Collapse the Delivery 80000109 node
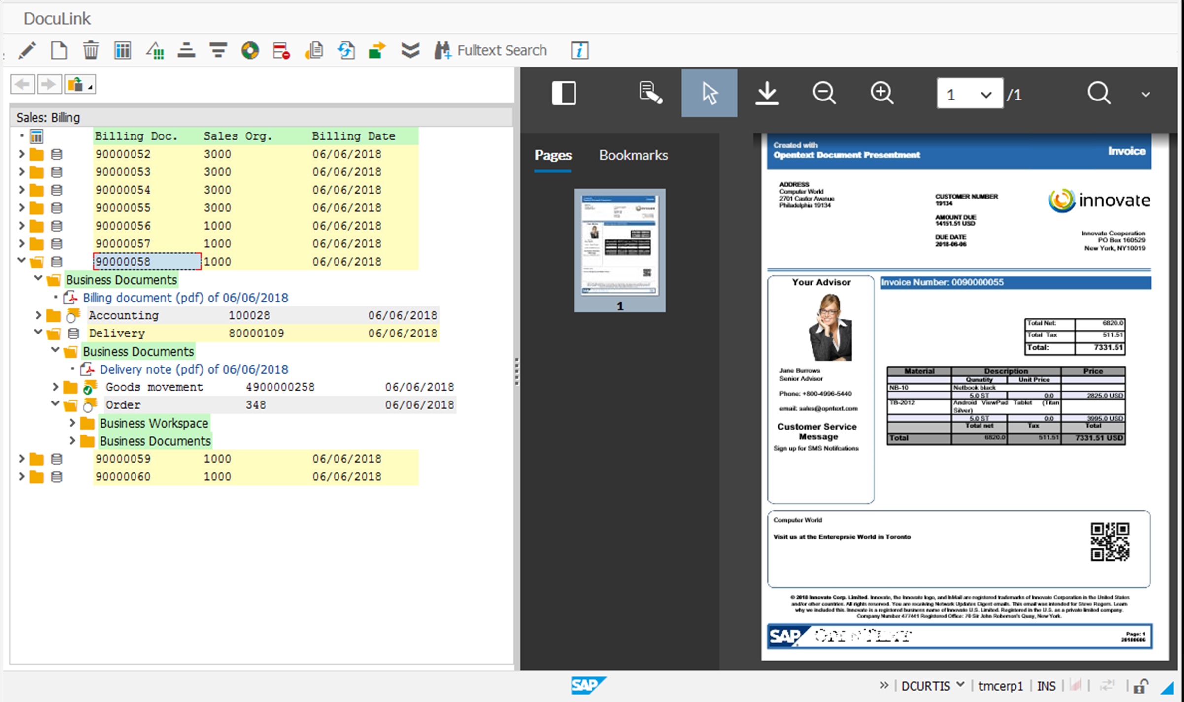Image resolution: width=1184 pixels, height=702 pixels. [38, 332]
